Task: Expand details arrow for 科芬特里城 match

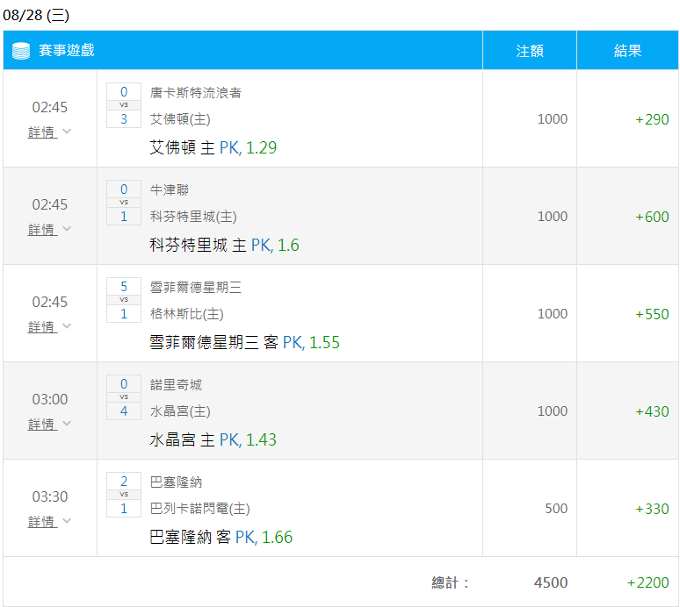Action: (67, 229)
